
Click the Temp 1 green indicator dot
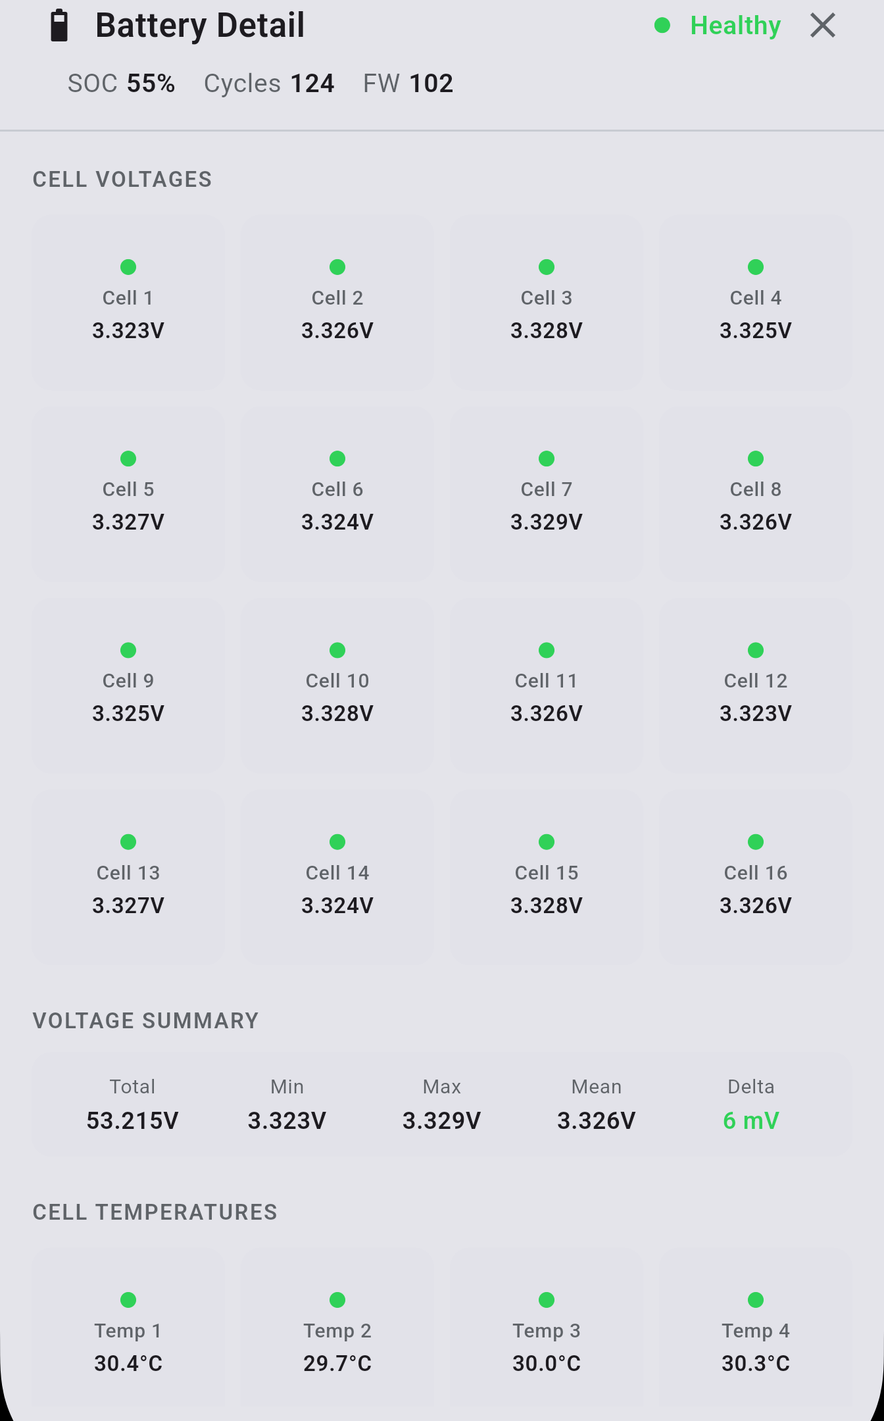tap(128, 1300)
